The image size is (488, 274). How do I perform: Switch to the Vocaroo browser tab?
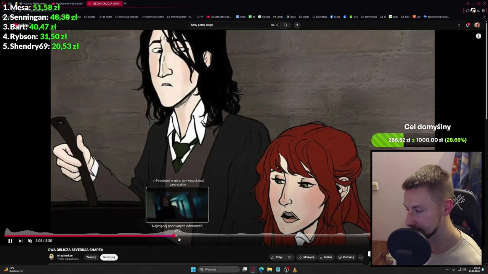click(x=32, y=3)
